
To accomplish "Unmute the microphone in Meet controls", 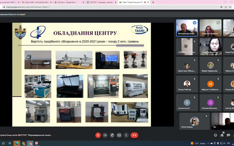I will click(x=98, y=135).
